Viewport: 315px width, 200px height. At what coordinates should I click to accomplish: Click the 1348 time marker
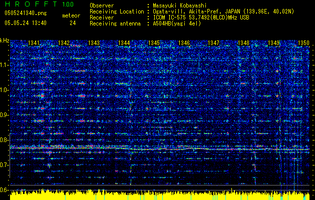click(243, 42)
